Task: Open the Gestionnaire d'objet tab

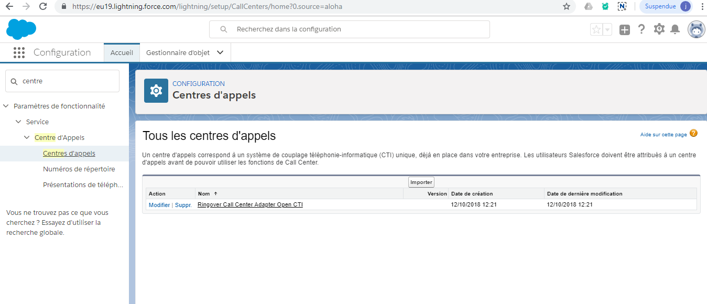Action: point(178,52)
